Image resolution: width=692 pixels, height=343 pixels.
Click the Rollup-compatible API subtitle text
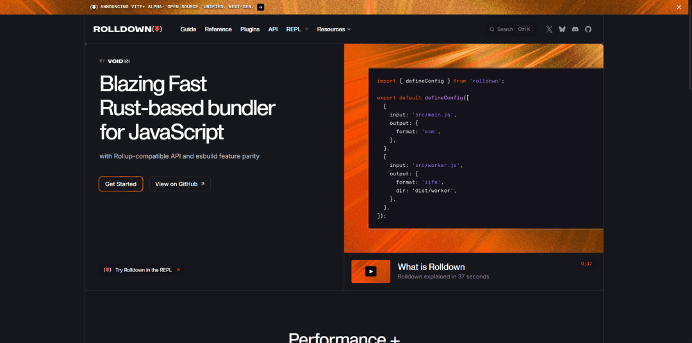(179, 156)
